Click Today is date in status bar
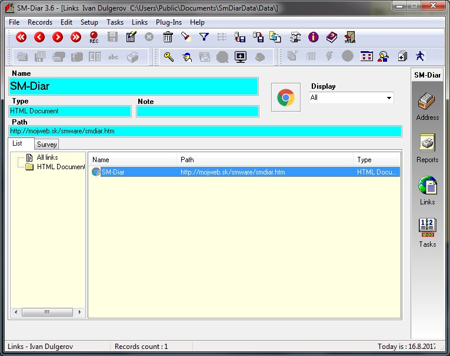Viewport: 450px width, 356px height. click(x=406, y=346)
